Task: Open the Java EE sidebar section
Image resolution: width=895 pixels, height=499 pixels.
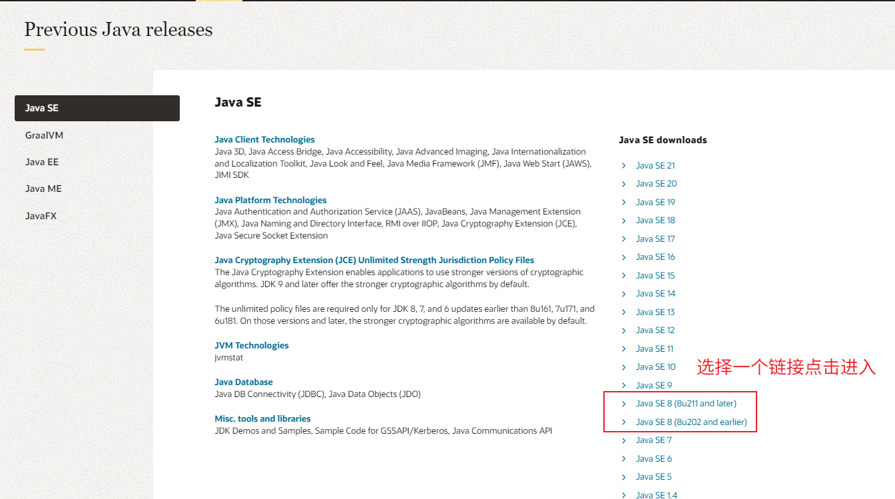Action: click(x=42, y=162)
